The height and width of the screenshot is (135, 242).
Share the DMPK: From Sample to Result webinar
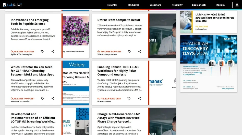(140, 51)
